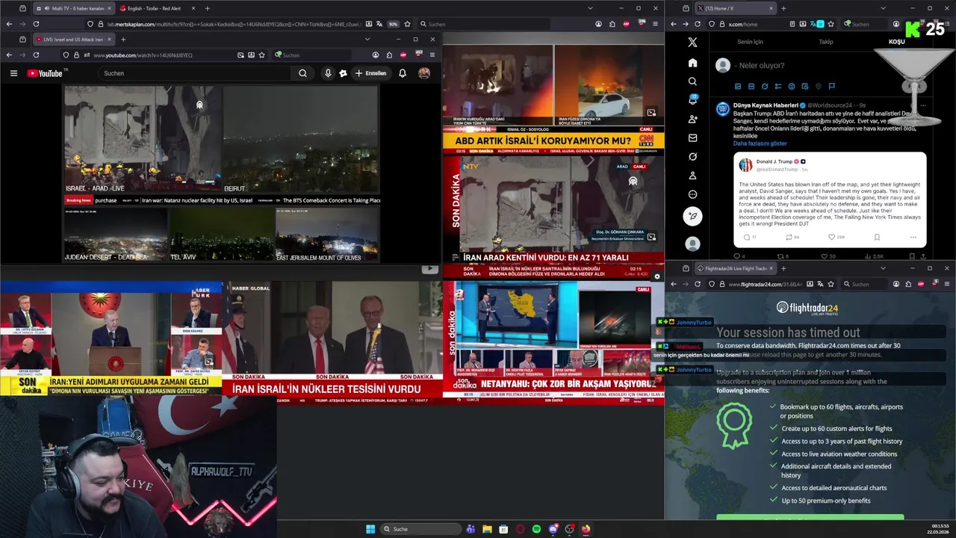Viewport: 956px width, 538px height.
Task: Open YouTube notifications bell
Action: click(x=403, y=73)
